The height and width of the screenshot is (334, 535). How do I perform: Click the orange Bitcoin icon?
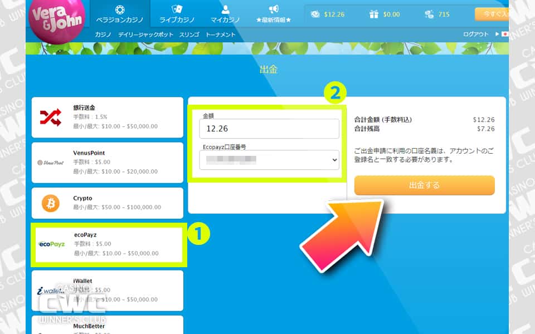coord(51,203)
